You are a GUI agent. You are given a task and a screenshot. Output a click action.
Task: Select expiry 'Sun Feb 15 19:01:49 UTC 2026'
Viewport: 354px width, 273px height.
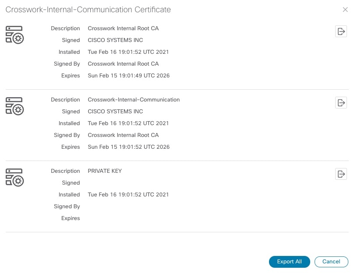click(129, 76)
